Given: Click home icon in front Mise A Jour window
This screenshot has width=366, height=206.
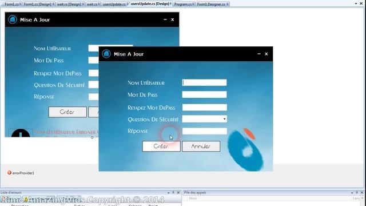Looking at the screenshot, I should pyautogui.click(x=106, y=54).
